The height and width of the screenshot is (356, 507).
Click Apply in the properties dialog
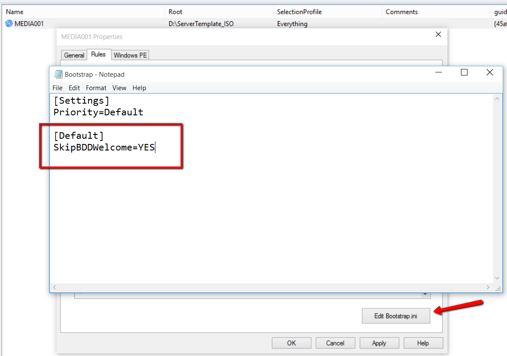point(379,343)
